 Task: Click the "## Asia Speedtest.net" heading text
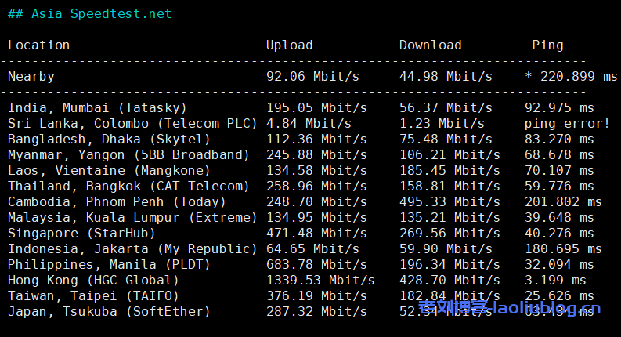[x=89, y=14]
